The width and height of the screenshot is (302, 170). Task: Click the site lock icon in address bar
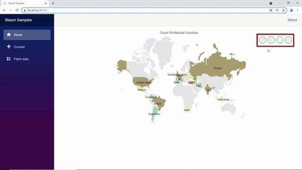(x=25, y=10)
